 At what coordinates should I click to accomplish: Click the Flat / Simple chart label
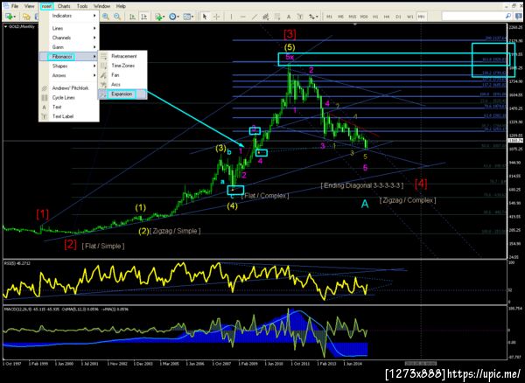tap(103, 247)
